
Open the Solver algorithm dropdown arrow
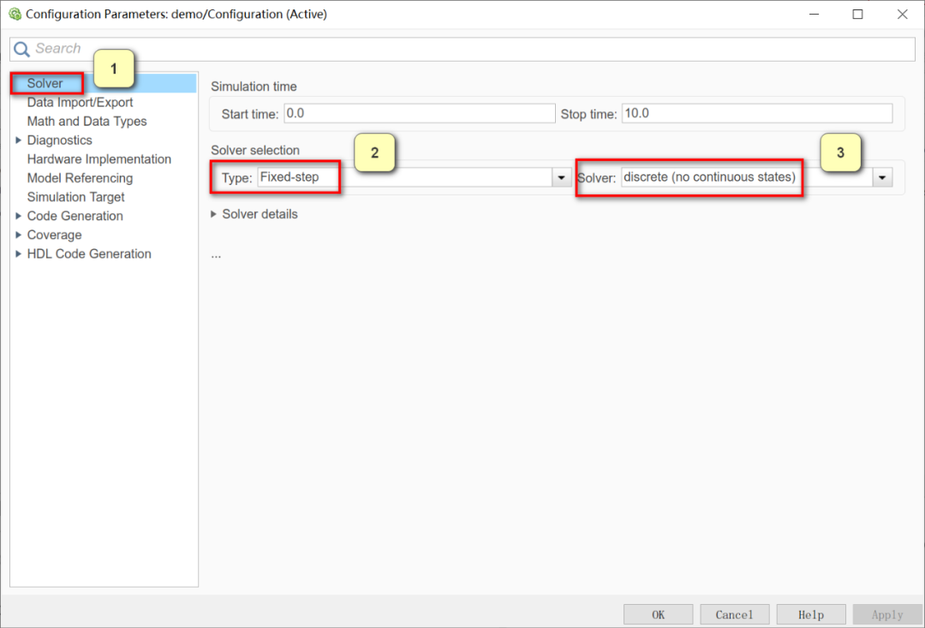882,177
